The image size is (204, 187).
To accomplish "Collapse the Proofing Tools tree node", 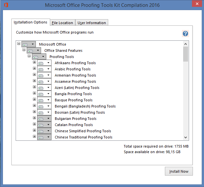I will [29, 56].
